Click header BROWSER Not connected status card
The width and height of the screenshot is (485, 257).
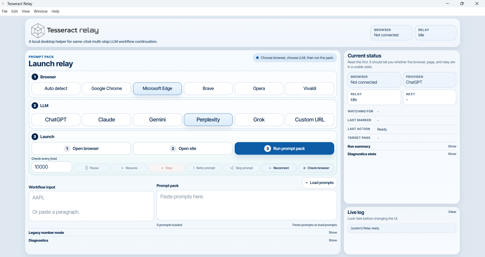[391, 33]
